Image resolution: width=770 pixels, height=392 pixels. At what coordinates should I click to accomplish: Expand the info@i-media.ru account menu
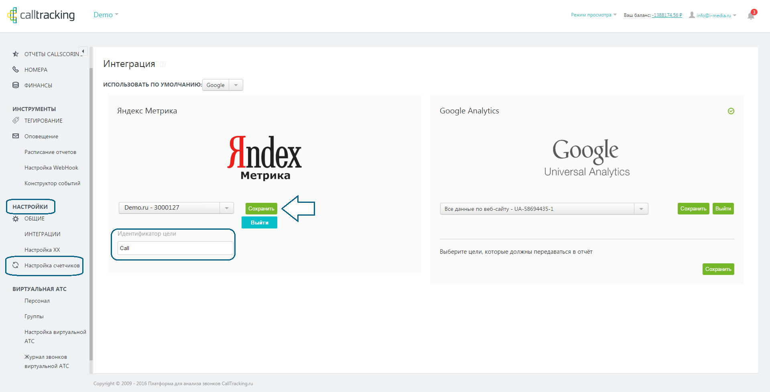(x=716, y=15)
